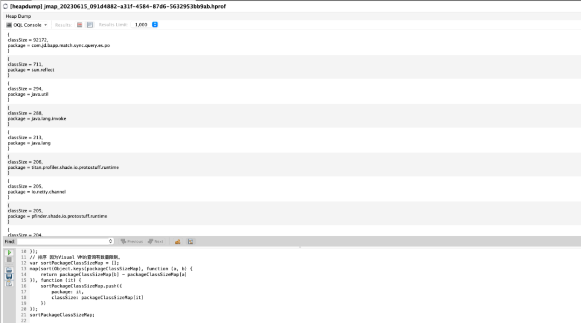Screen dimensions: 581x323
Task: Open the OQL Console view dropdown
Action: click(27, 25)
